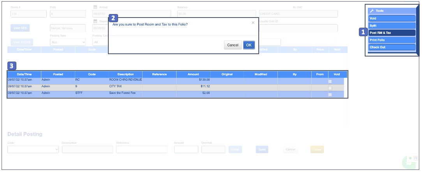Viewport: 422px width, 173px height.
Task: Choose Print Folio in Tools panel
Action: coord(392,40)
